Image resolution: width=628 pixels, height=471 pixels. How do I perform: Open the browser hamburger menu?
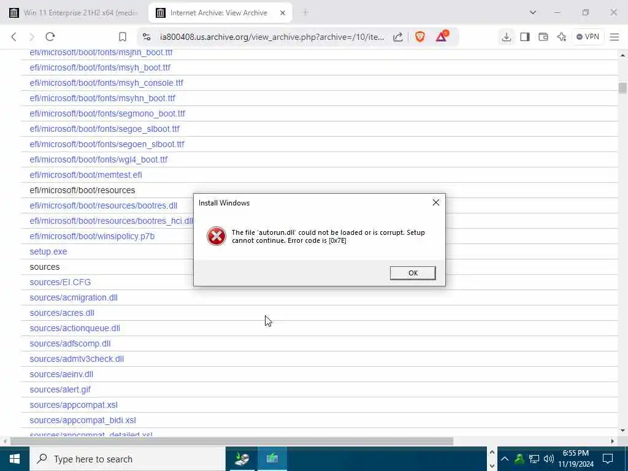tap(615, 37)
